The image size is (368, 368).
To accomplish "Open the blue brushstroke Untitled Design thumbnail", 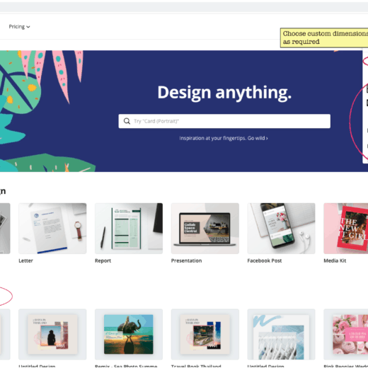I will [x=281, y=334].
